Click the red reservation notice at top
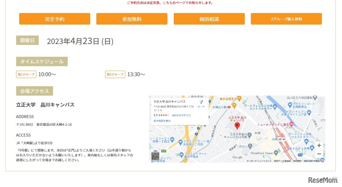342x187 pixels. [170, 3]
